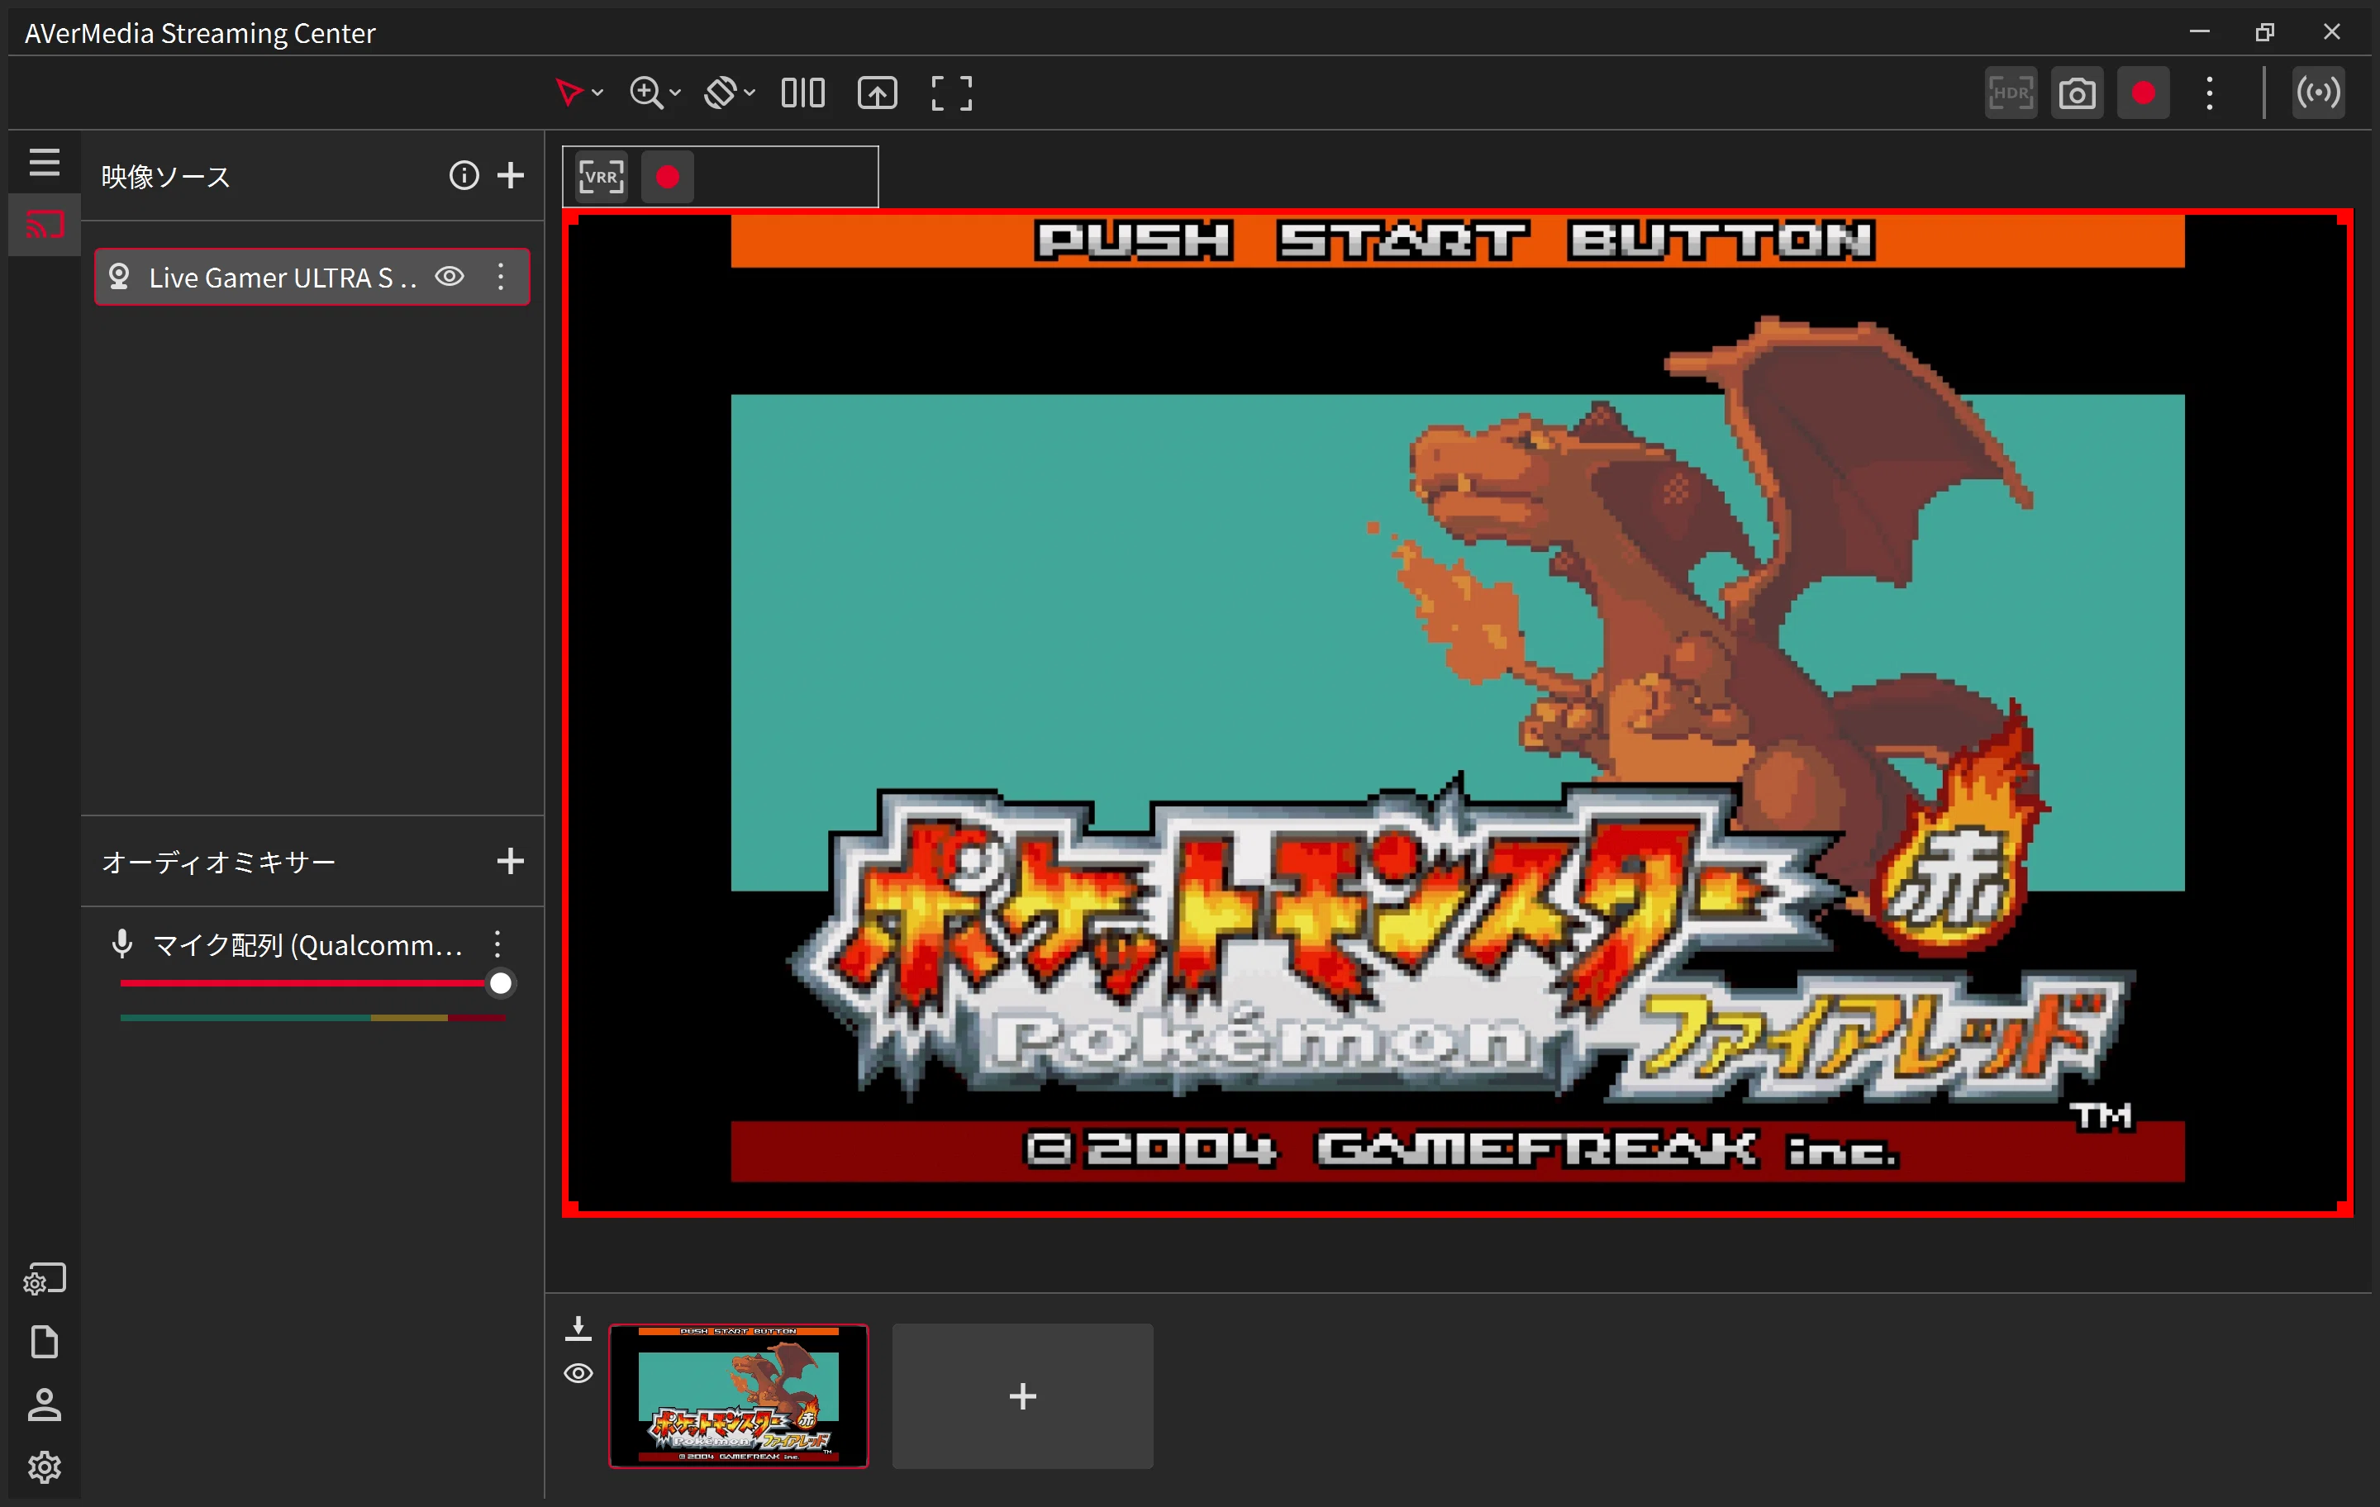Click the rotate screen icon
2380x1507 pixels.
pos(721,92)
